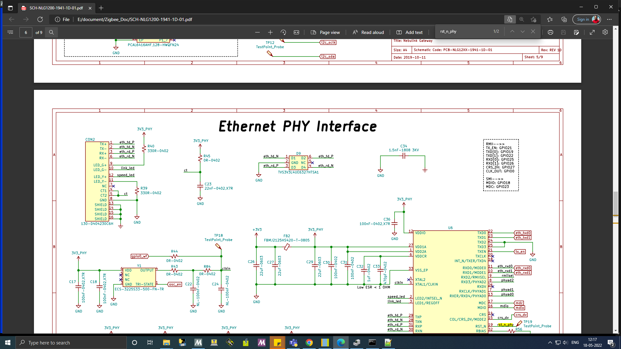Viewport: 621px width, 349px height.
Task: Rotate the PDF page
Action: 283,32
